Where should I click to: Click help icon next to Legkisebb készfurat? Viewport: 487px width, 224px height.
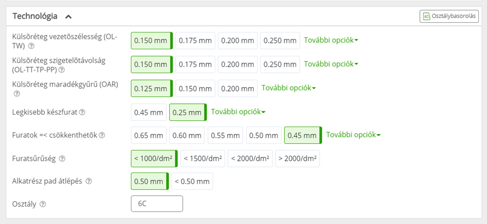[x=82, y=113]
